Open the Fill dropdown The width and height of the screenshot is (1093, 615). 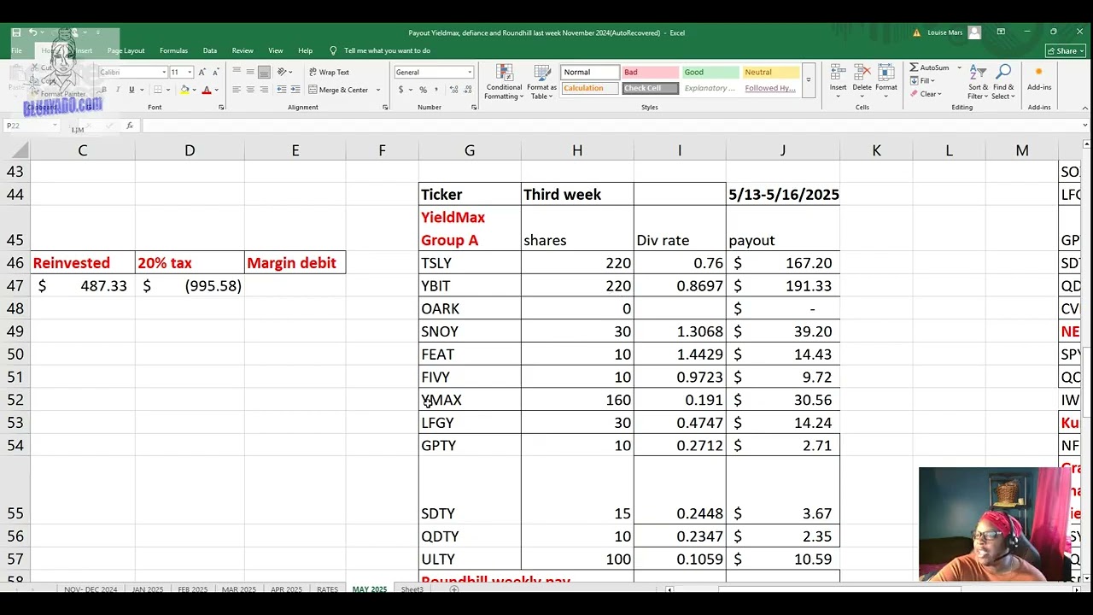(924, 81)
